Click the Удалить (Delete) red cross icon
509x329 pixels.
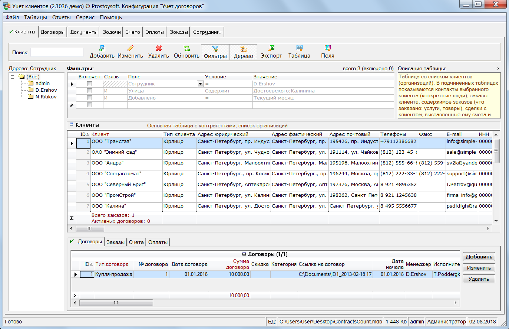(159, 49)
